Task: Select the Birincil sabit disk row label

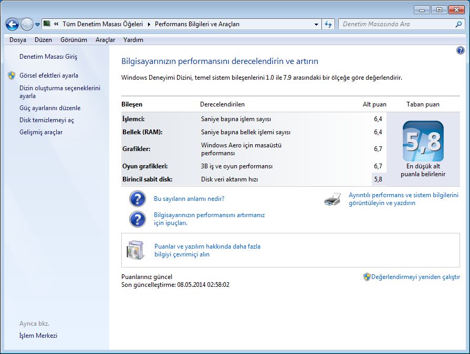Action: coord(147,179)
